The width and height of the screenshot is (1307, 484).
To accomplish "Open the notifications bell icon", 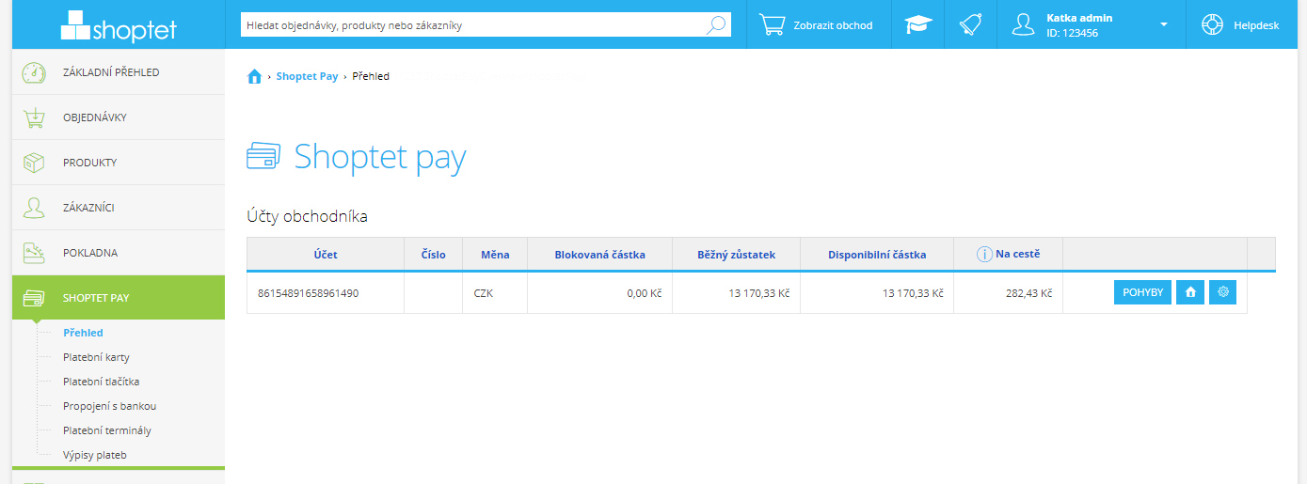I will coord(970,25).
